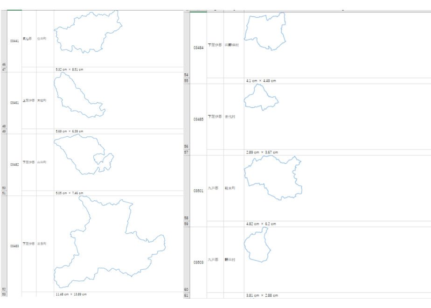Image resolution: width=431 pixels, height=308 pixels.
Task: Select row header 61 in right sheet
Action: coord(187,295)
